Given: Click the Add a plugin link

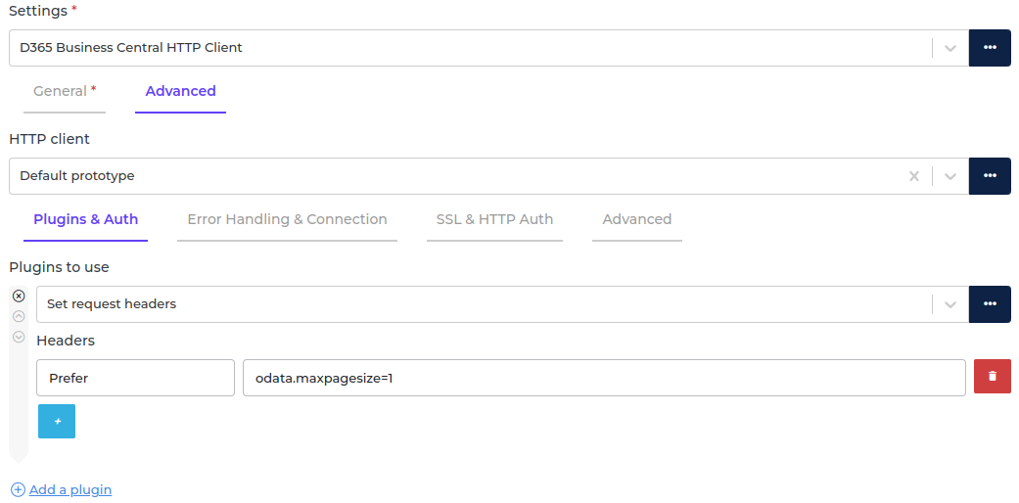Looking at the screenshot, I should (x=69, y=489).
